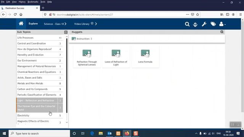Image resolution: width=244 pixels, height=137 pixels.
Task: Open the Windows Start menu
Action: (x=4, y=134)
